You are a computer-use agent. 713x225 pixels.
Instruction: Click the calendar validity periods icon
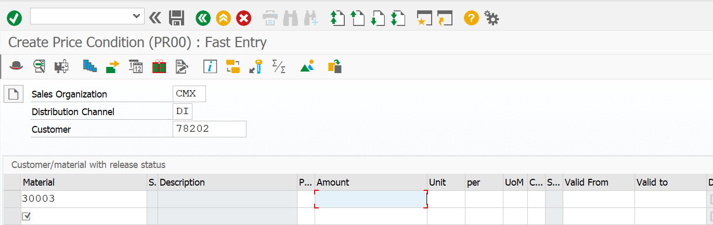pos(136,66)
